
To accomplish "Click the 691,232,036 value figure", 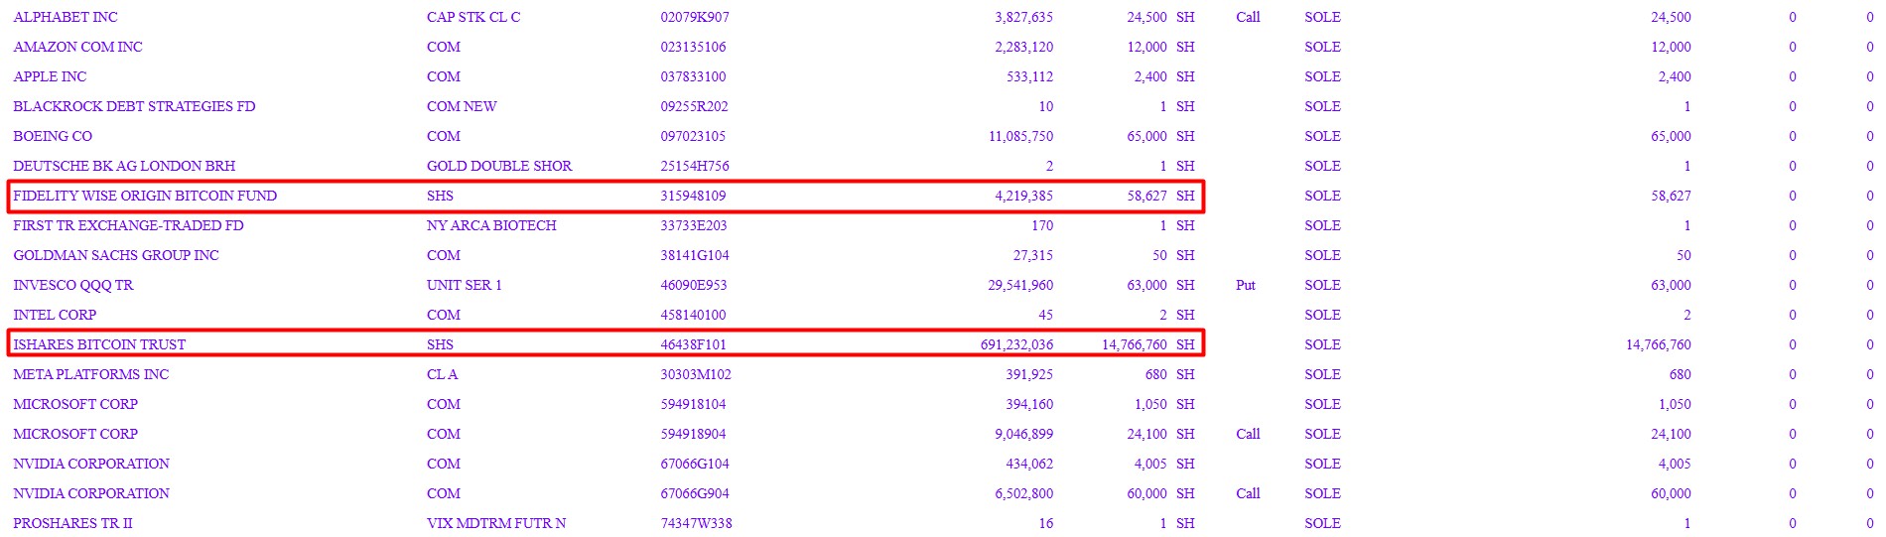I will pos(1016,344).
